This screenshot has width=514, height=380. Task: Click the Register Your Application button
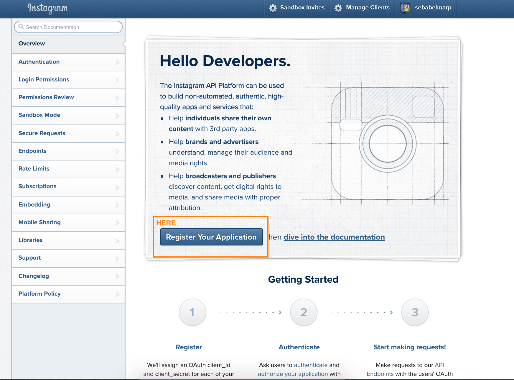[211, 237]
